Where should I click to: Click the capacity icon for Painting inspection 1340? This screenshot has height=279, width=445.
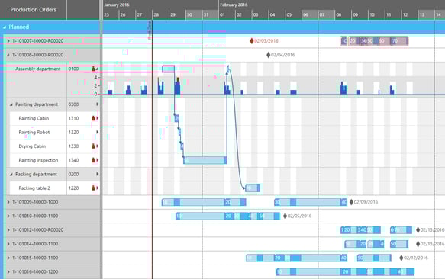point(93,160)
